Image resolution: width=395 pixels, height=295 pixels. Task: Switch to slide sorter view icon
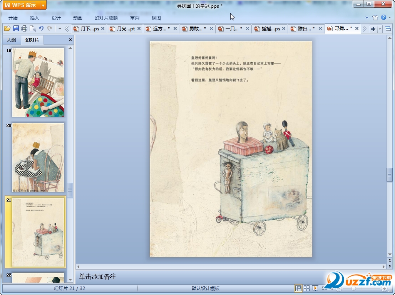306,288
